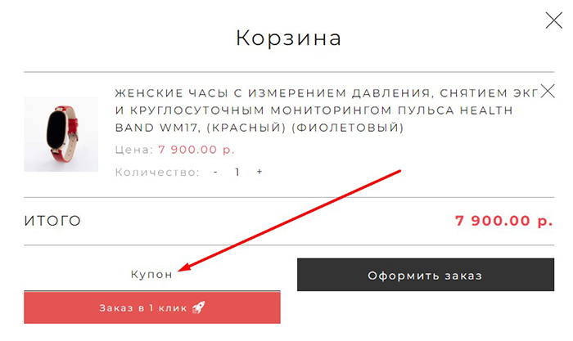Click the quantity value 1
573x341 pixels.
tap(237, 173)
